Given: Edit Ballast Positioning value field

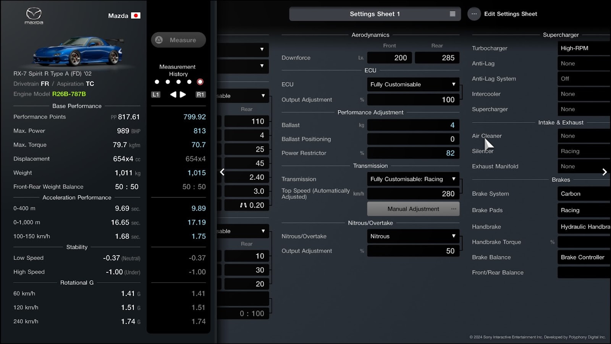Looking at the screenshot, I should (x=413, y=139).
